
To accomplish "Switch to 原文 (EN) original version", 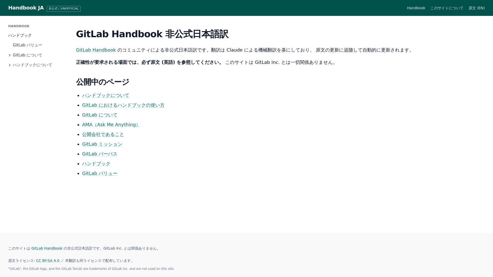I will 477,8.
